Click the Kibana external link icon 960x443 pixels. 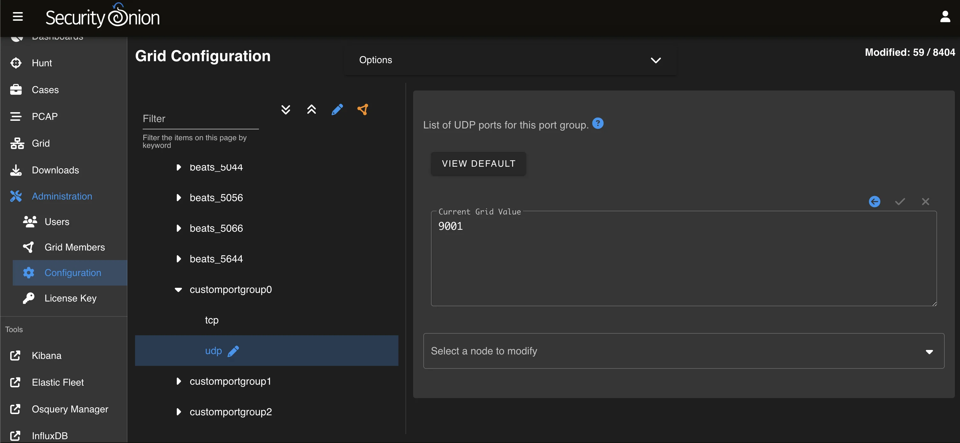15,355
